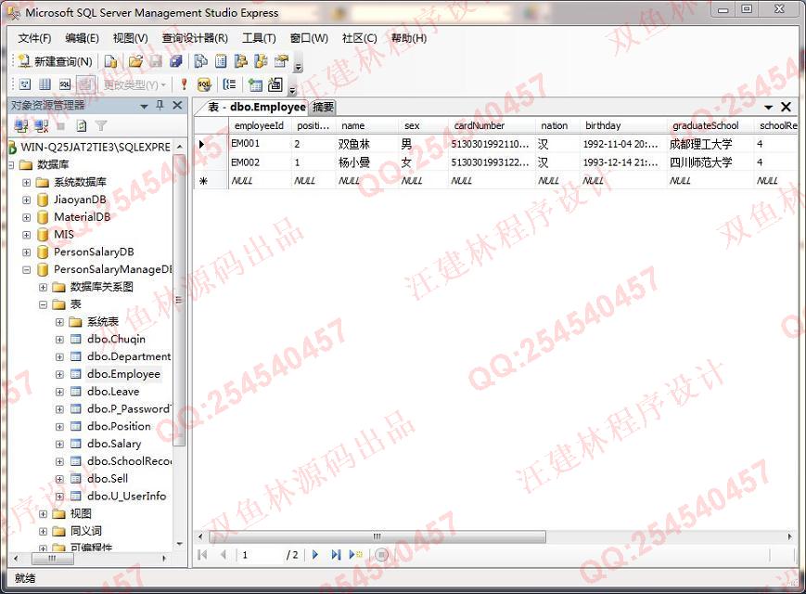
Task: Show the Diagram pane icon
Action: 25,84
